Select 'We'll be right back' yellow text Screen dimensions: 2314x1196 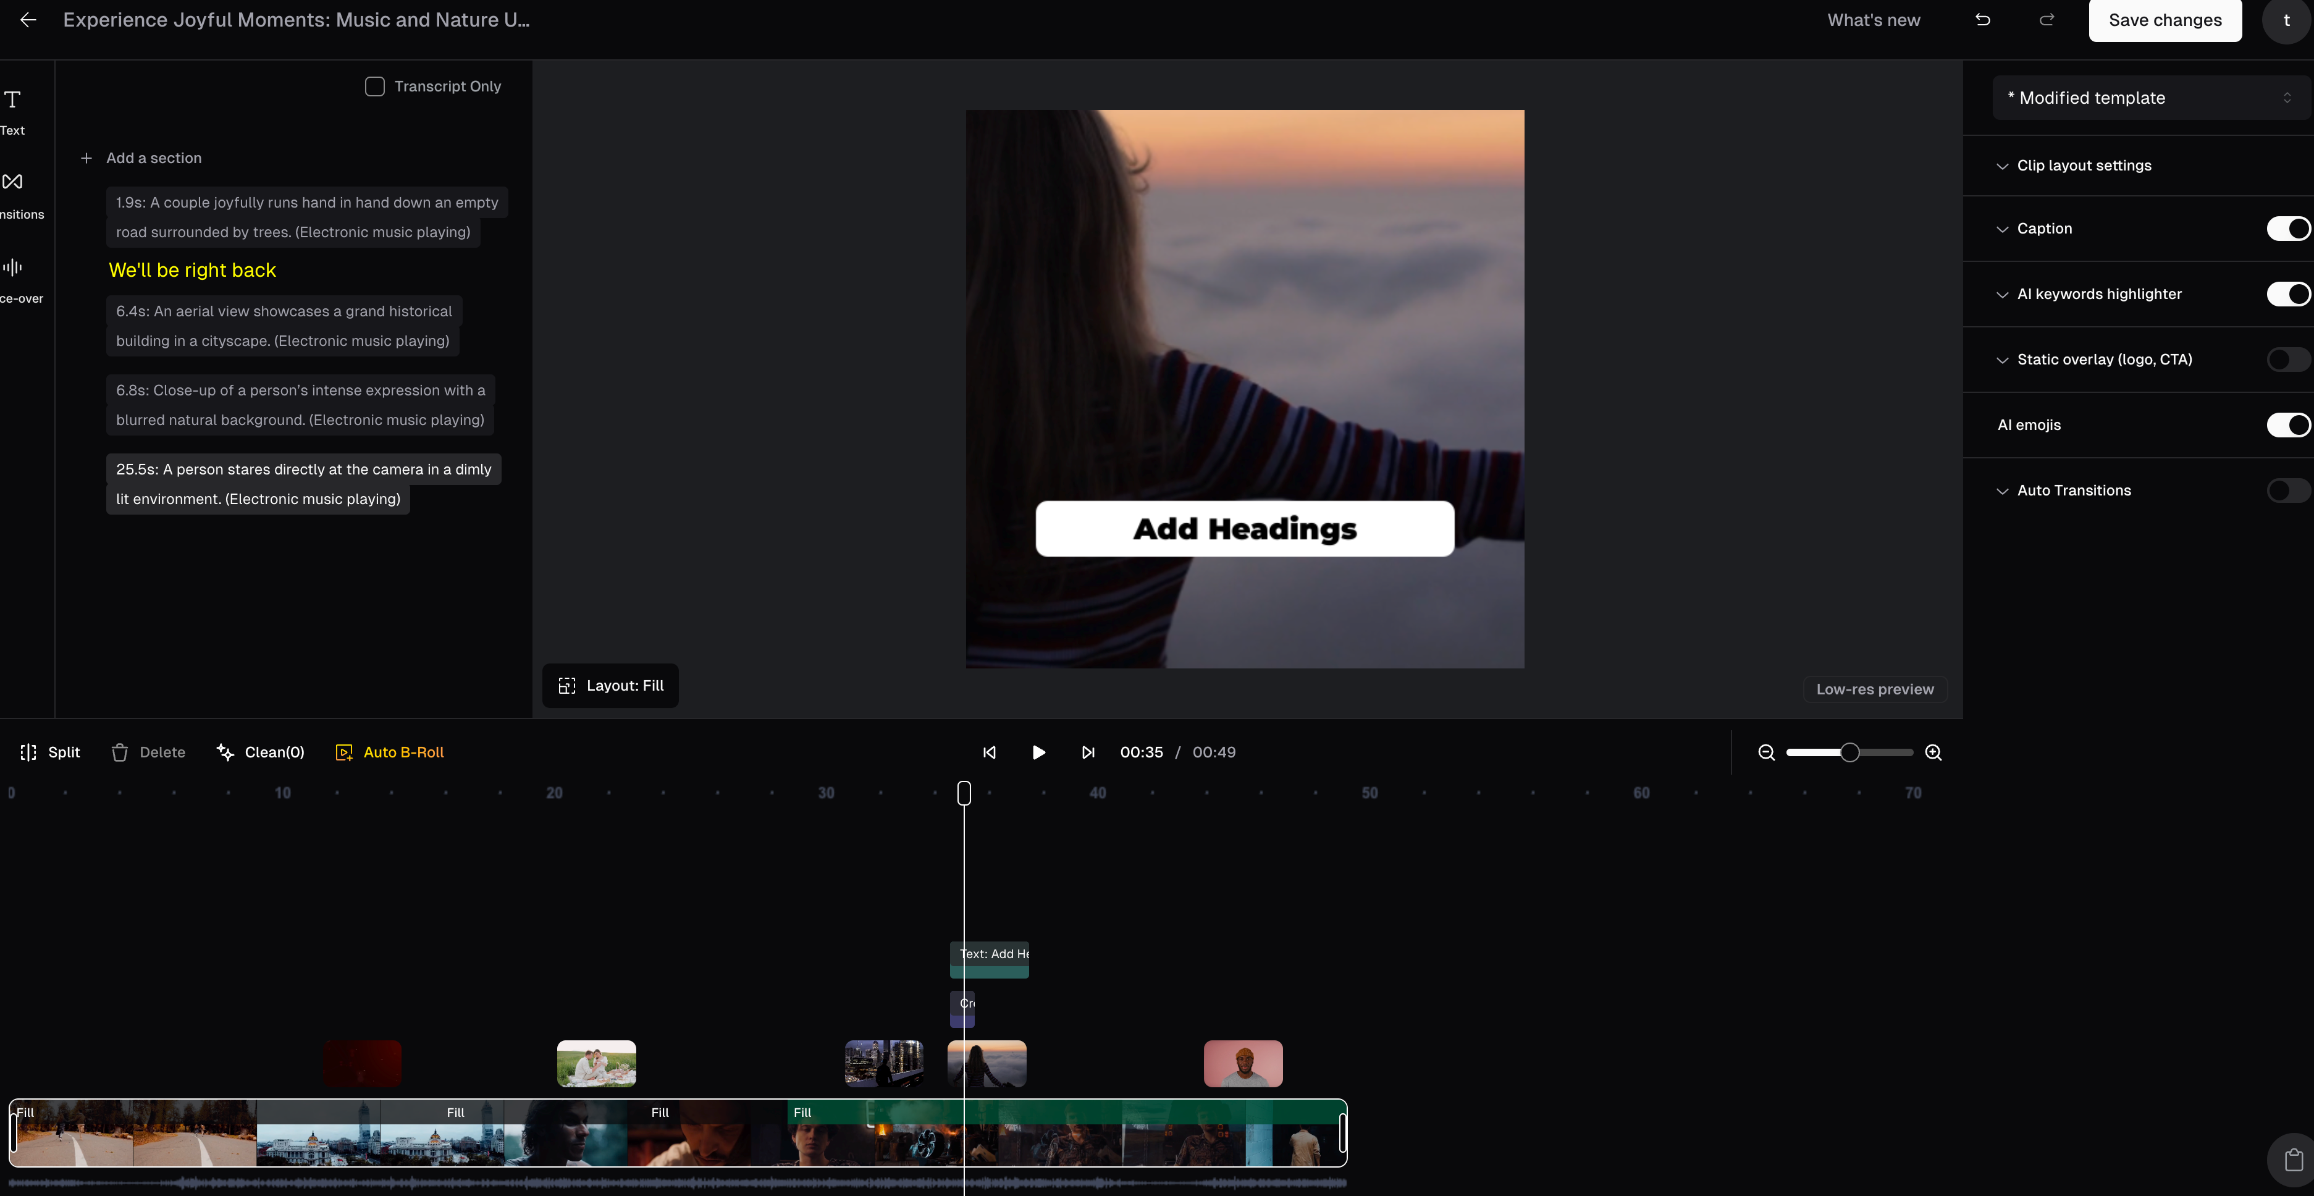192,271
